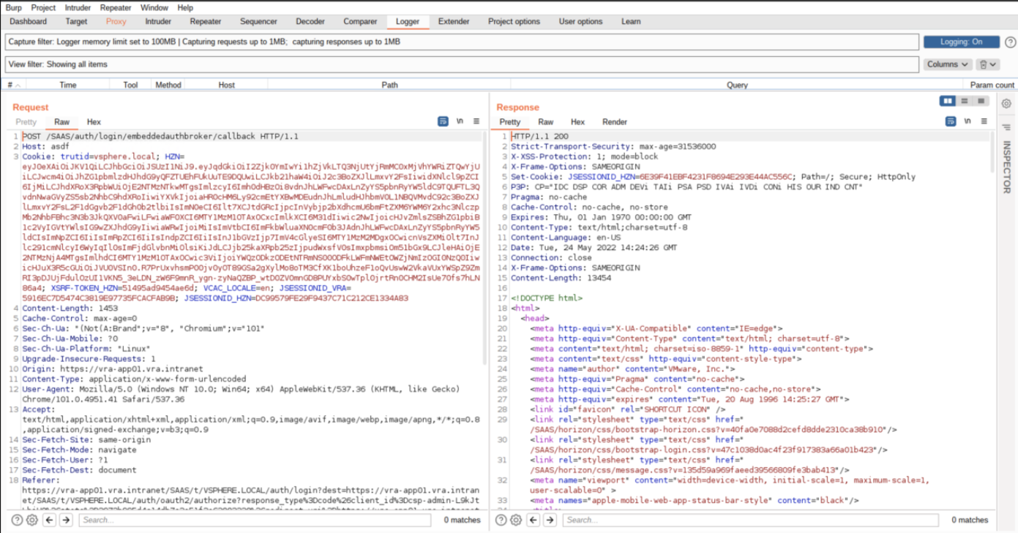Toggle word wrap icon in Response pane
Screen dimensions: 1018x533
(x=951, y=121)
